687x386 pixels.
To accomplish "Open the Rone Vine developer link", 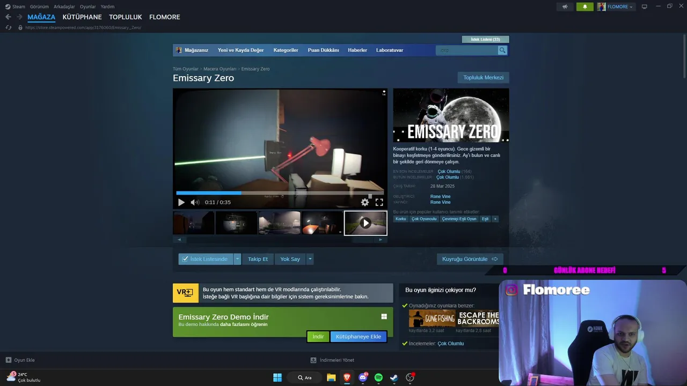I will coord(440,197).
